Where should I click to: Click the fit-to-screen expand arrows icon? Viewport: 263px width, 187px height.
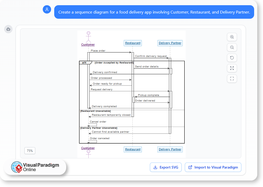click(232, 68)
